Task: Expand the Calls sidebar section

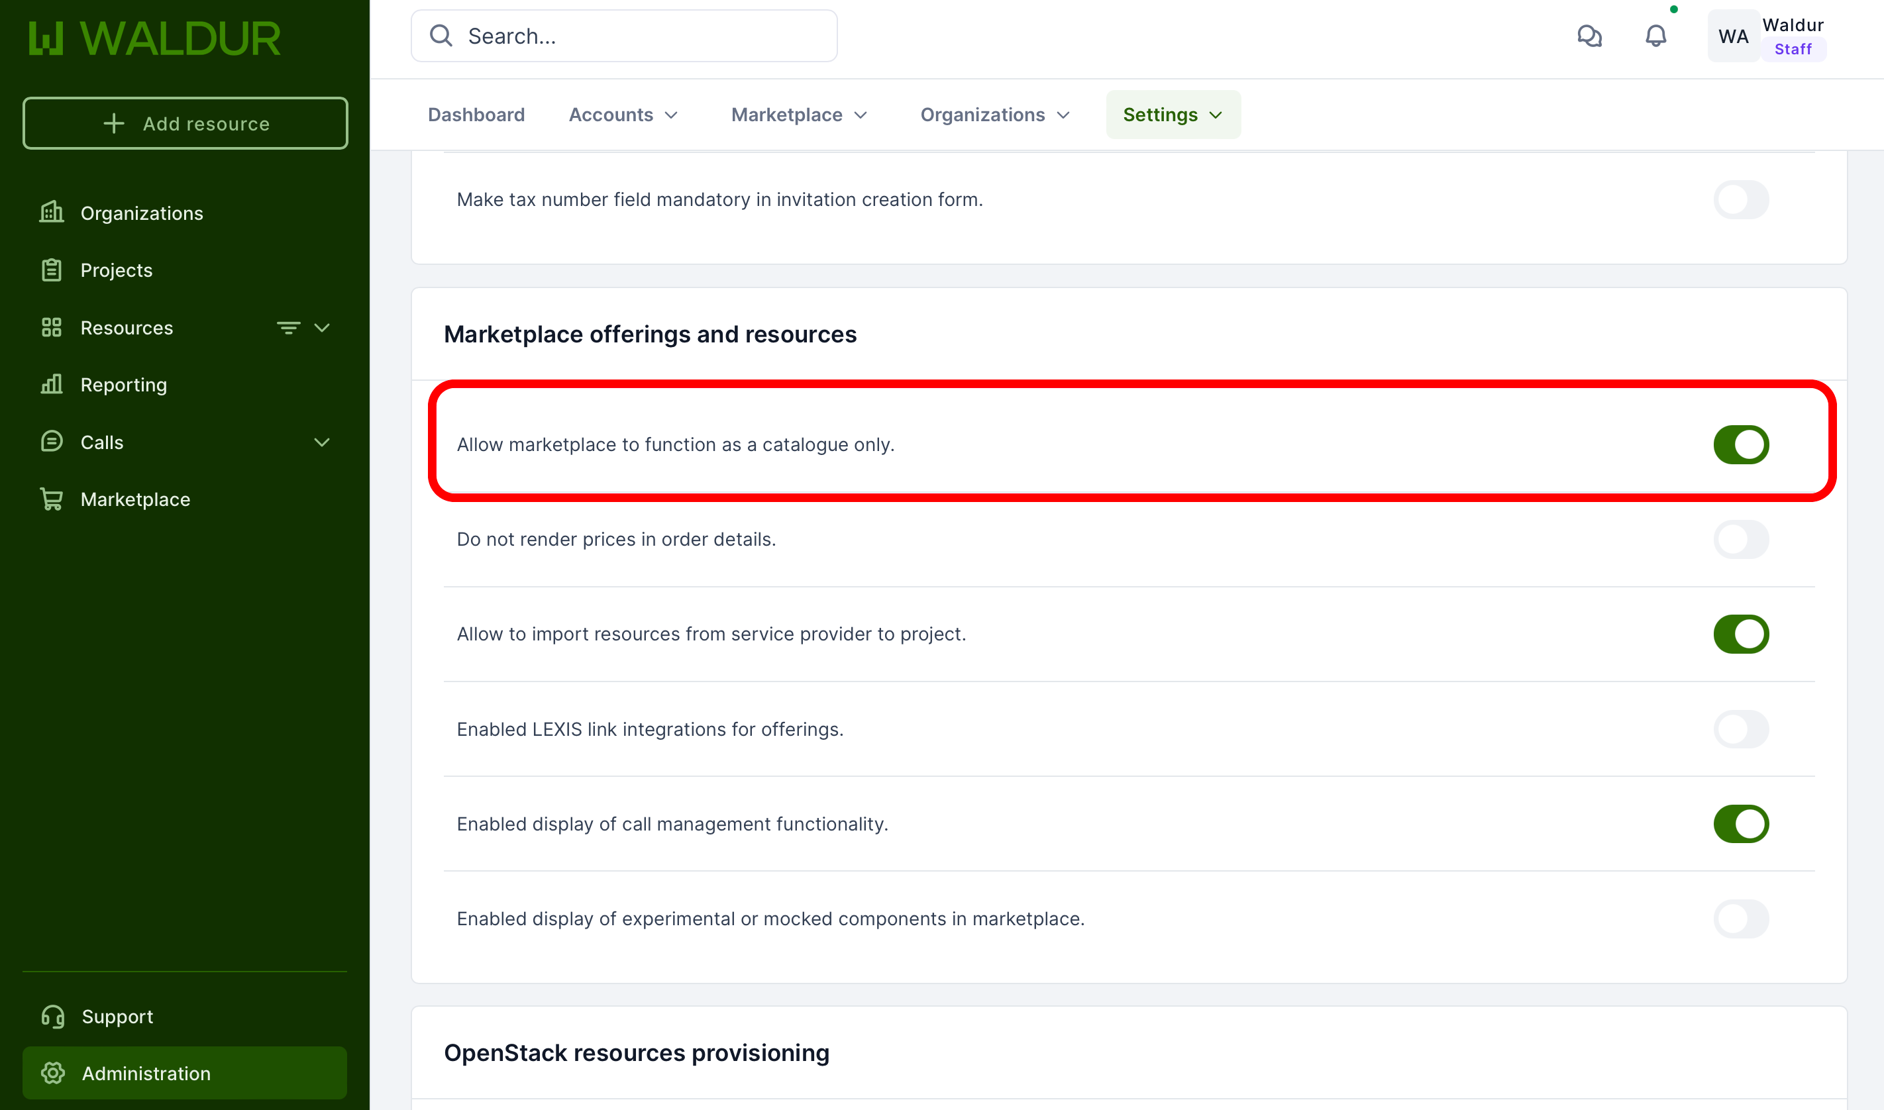Action: tap(321, 442)
